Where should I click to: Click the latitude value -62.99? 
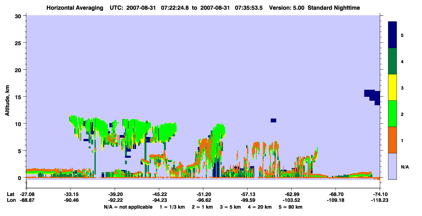[292, 194]
